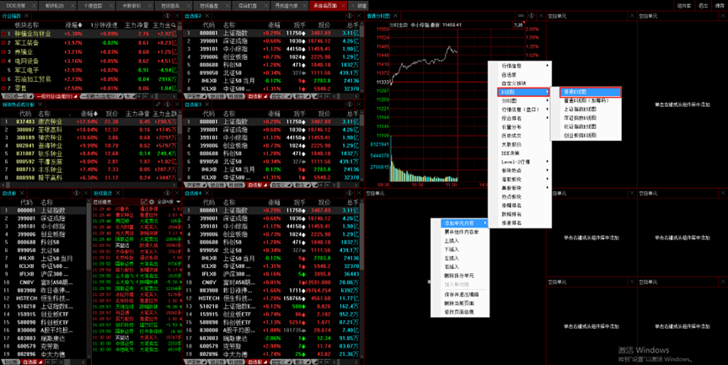Select the red 自选股 bottom tab in 自选股2
Screen dimensions: 728x365
tap(256, 97)
